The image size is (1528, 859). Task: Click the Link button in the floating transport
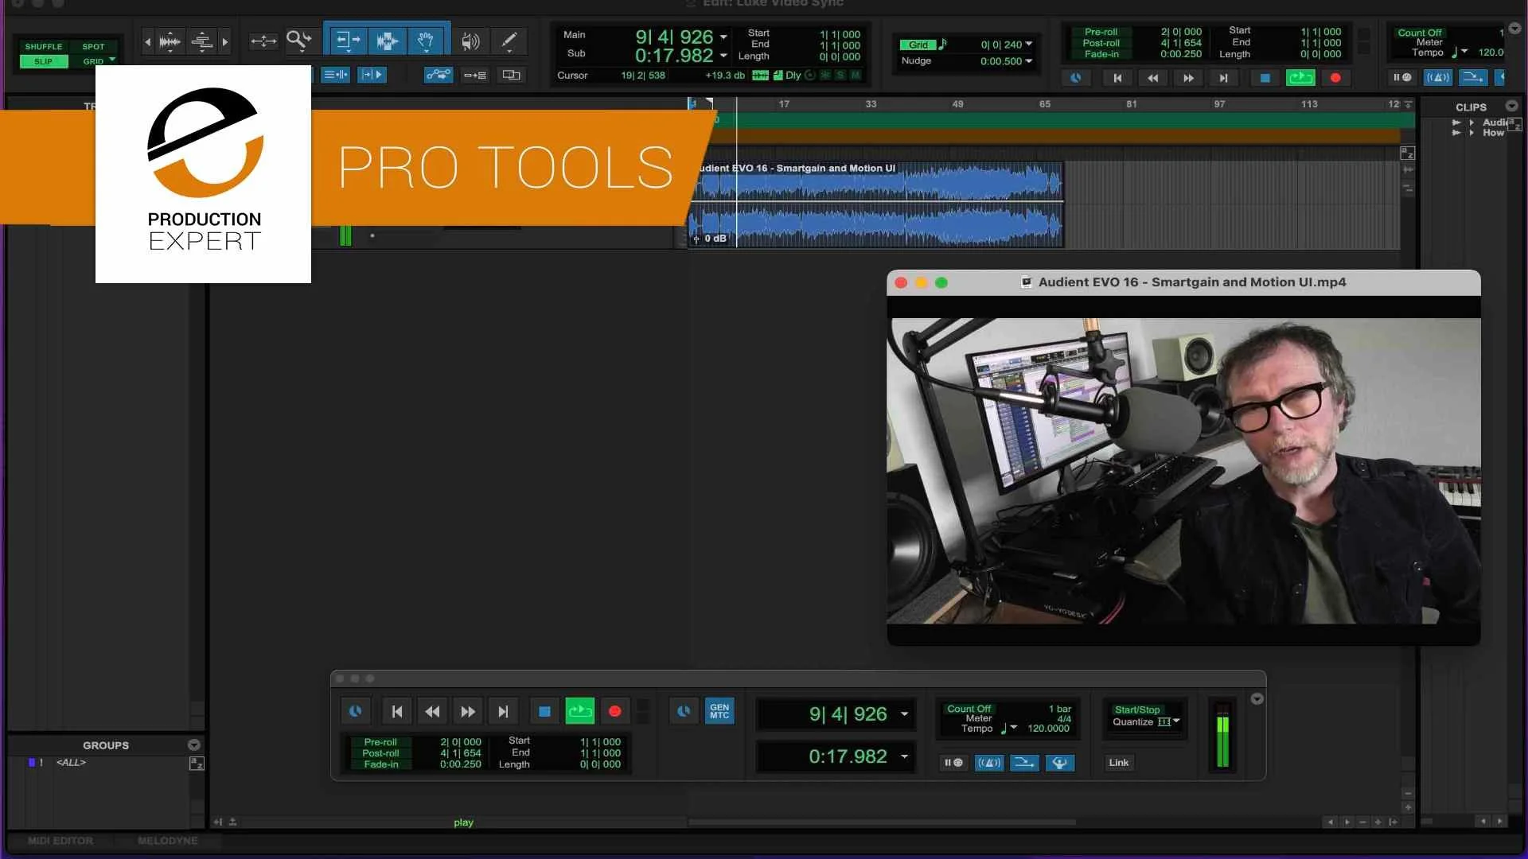click(1117, 763)
